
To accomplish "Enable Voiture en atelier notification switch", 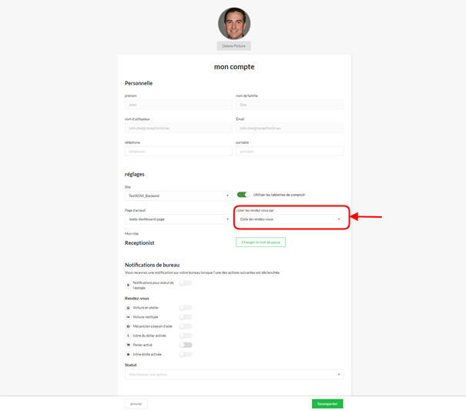I will (186, 308).
